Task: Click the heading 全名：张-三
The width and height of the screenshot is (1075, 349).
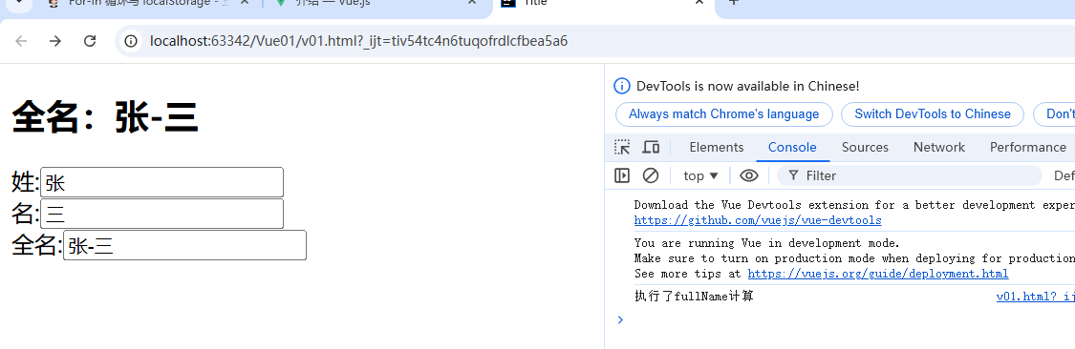Action: point(105,117)
